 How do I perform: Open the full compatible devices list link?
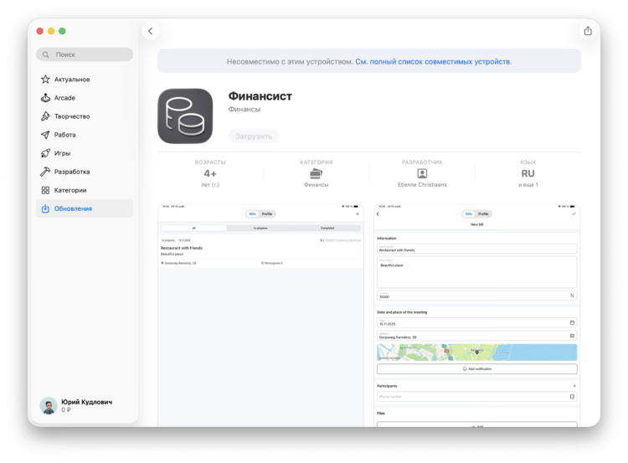pos(433,61)
